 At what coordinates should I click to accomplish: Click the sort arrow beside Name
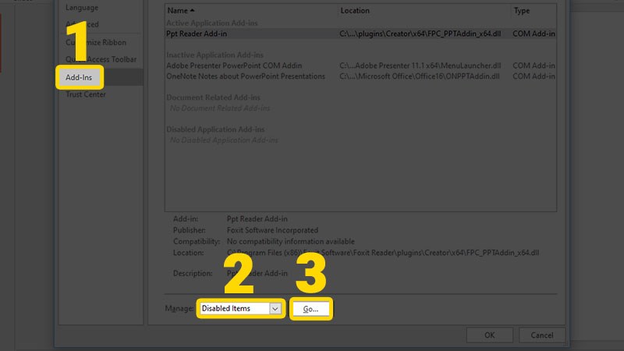coord(192,10)
